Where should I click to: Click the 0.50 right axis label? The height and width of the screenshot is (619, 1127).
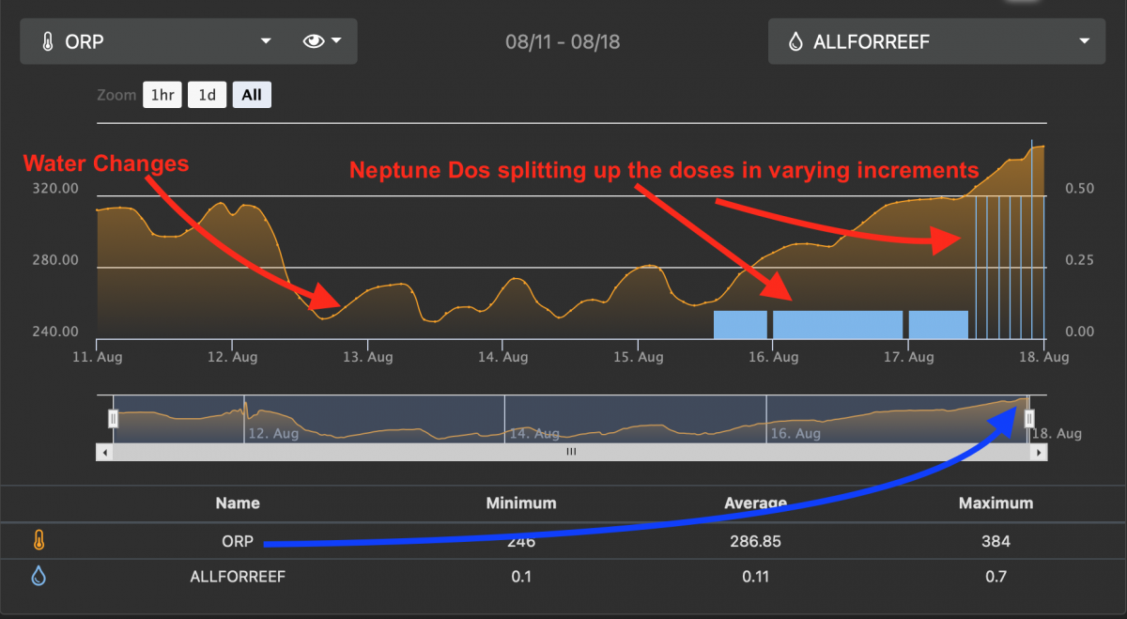[x=1078, y=189]
